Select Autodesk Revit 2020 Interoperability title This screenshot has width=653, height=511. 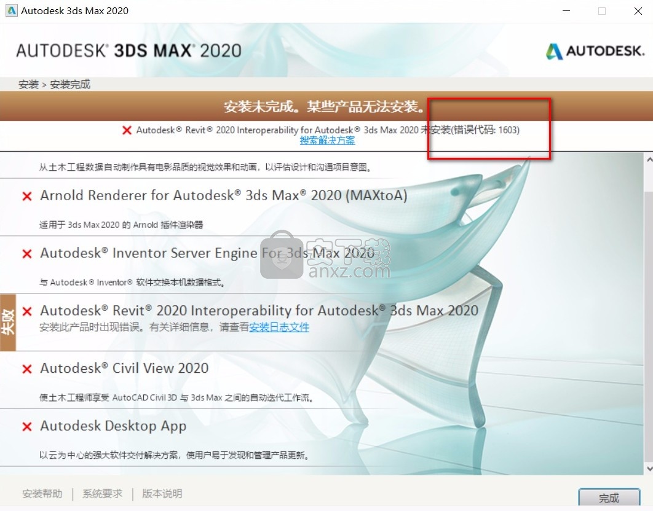(x=259, y=310)
